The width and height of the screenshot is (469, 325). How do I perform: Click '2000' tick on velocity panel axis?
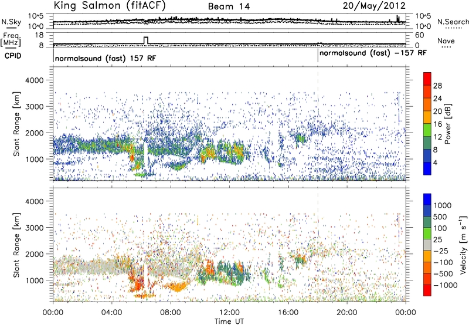pos(34,254)
